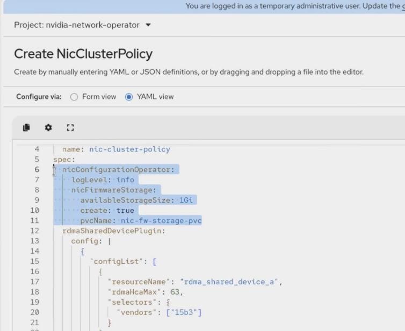405x331 pixels.
Task: Copy YAML to clipboard icon
Action: click(26, 127)
